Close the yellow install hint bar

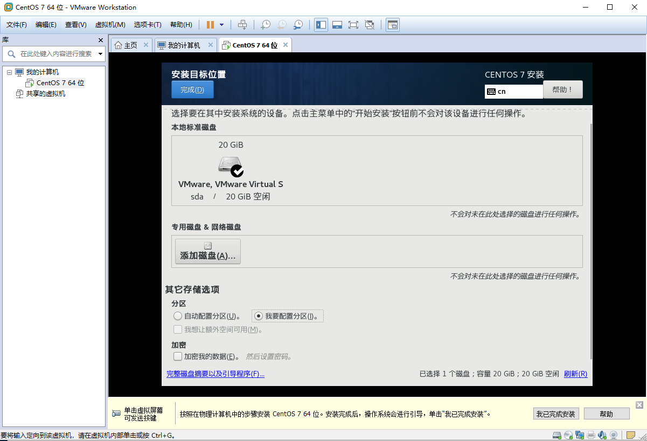click(x=639, y=405)
